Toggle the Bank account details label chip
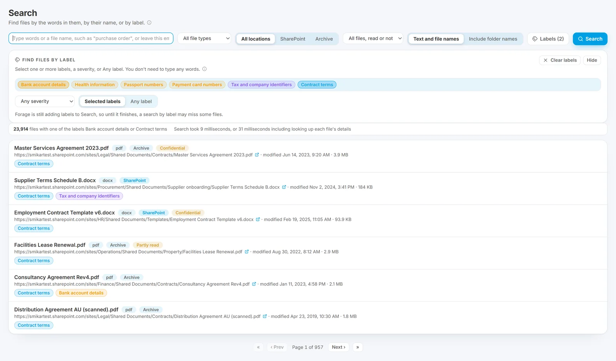This screenshot has height=361, width=616. (x=44, y=85)
